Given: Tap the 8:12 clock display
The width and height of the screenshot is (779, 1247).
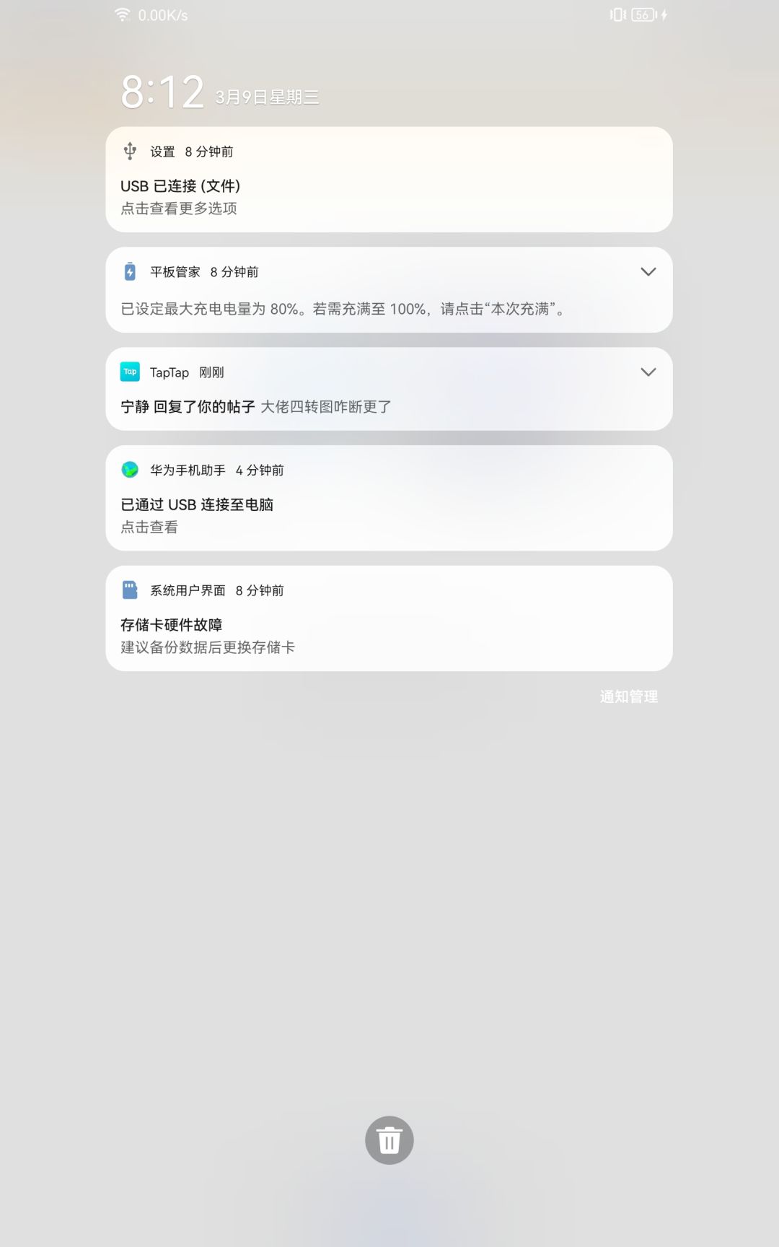Looking at the screenshot, I should pos(163,92).
